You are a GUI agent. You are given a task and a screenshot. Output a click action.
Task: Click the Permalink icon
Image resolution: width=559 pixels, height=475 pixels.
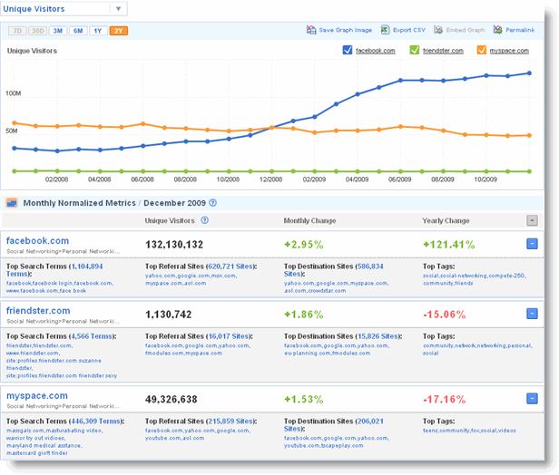(x=497, y=30)
